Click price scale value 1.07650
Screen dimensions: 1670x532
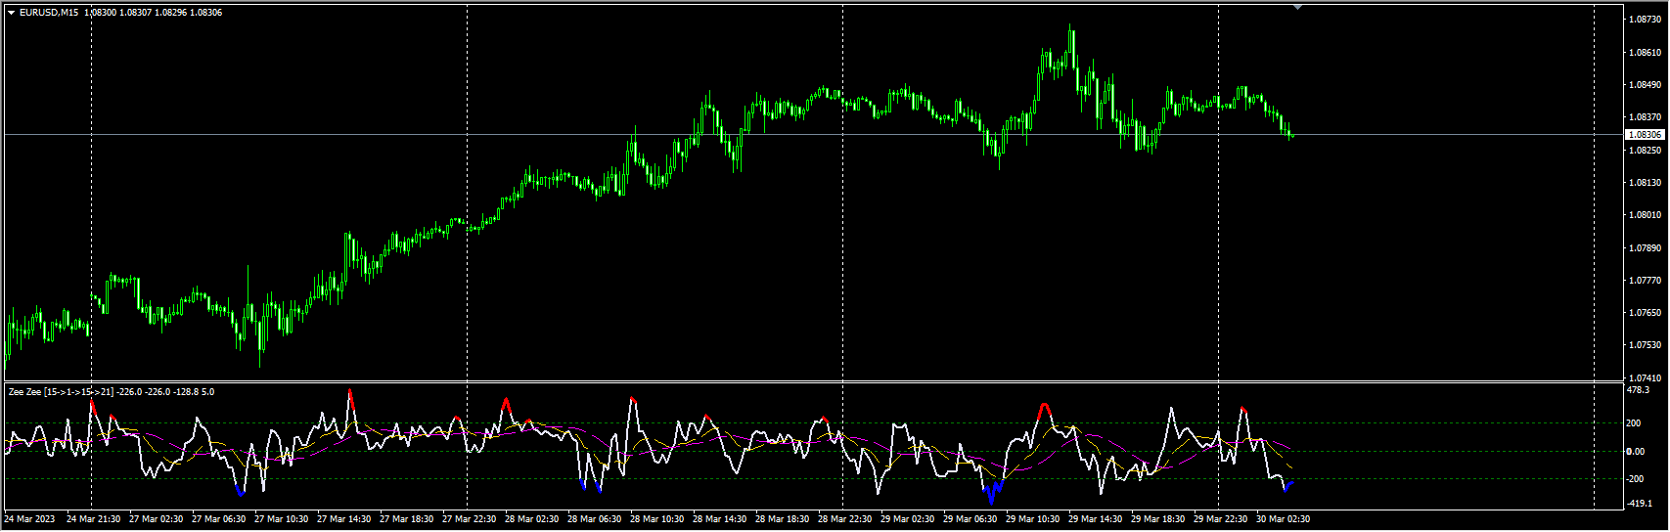click(x=1645, y=313)
